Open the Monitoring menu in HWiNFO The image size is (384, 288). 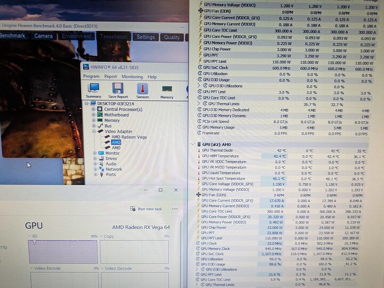click(x=132, y=77)
